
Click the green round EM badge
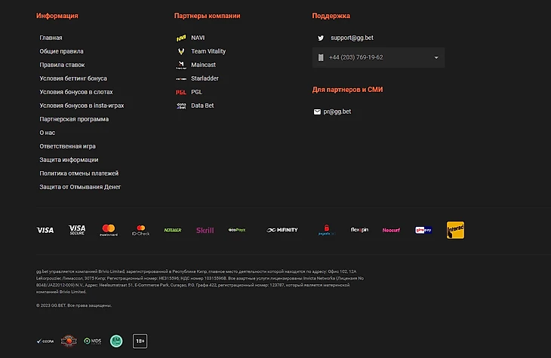click(116, 341)
